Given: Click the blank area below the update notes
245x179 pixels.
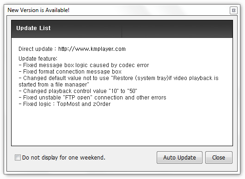Looking at the screenshot, I should coord(122,127).
